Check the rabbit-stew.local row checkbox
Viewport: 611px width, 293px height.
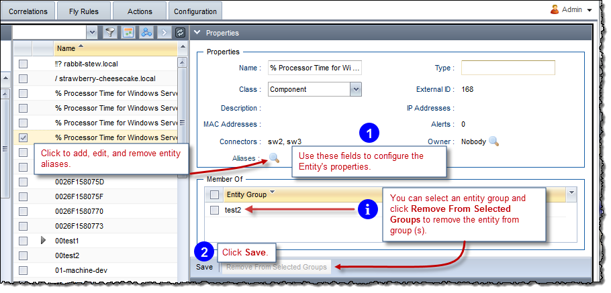click(x=23, y=64)
